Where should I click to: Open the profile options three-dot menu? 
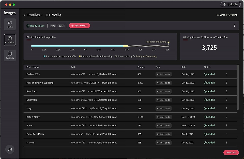[235, 26]
